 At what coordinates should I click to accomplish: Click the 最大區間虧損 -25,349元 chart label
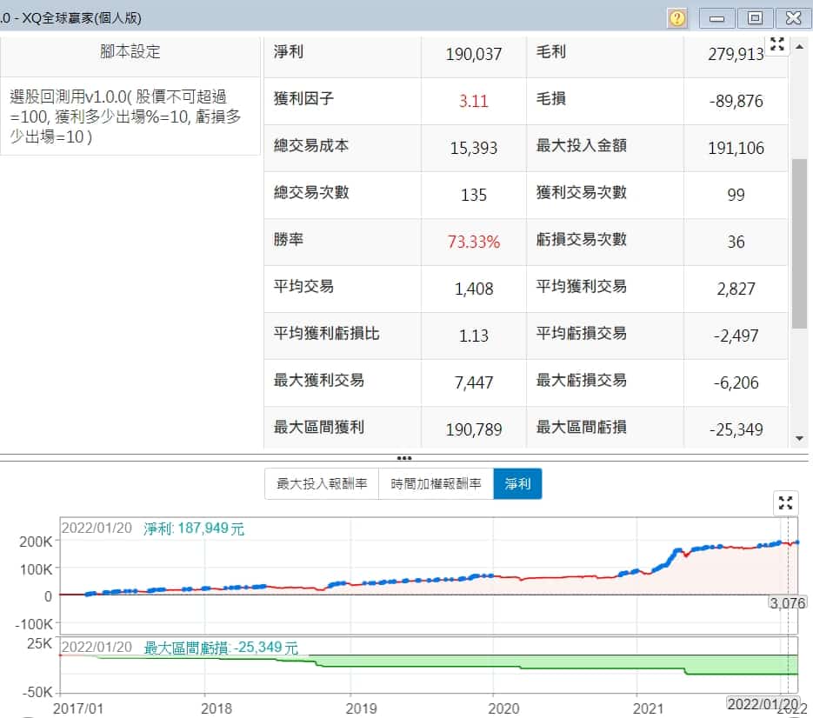(221, 648)
